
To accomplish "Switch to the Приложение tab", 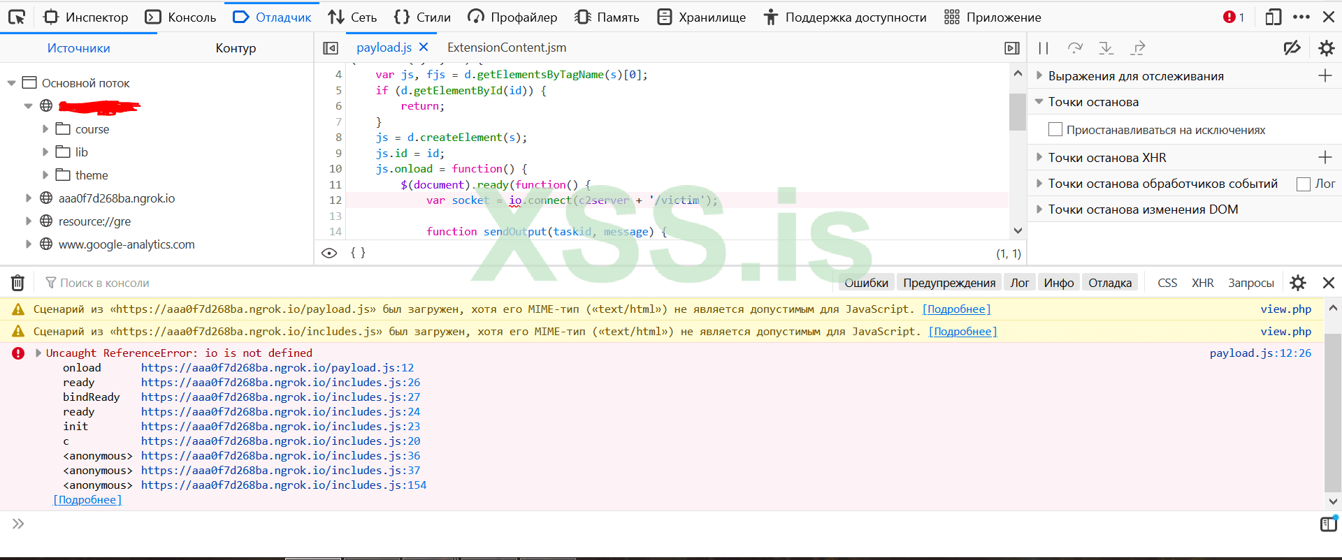I will pyautogui.click(x=993, y=17).
